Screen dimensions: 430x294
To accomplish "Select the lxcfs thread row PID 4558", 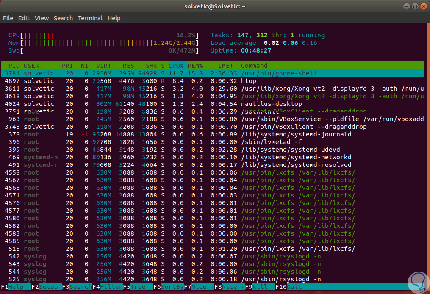I will coord(213,172).
